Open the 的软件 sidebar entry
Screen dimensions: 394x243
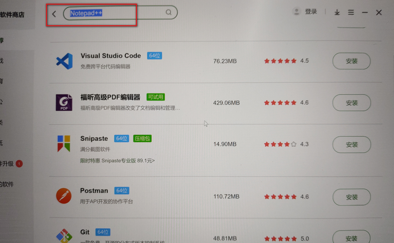pos(7,184)
